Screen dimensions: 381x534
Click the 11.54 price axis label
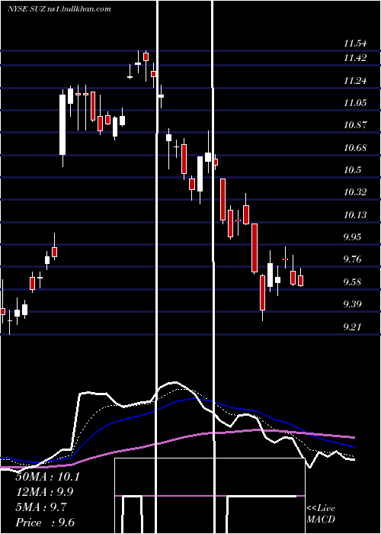pyautogui.click(x=355, y=43)
